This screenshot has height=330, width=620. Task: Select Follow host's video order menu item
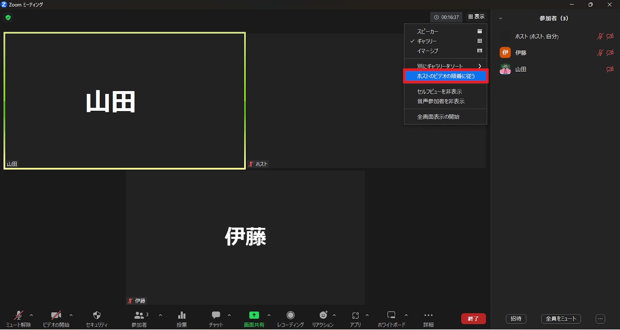pyautogui.click(x=446, y=76)
